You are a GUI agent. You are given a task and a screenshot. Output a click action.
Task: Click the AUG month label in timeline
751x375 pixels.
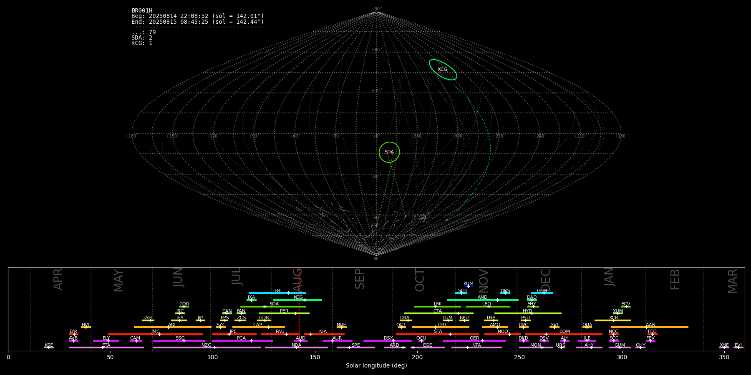pyautogui.click(x=297, y=280)
